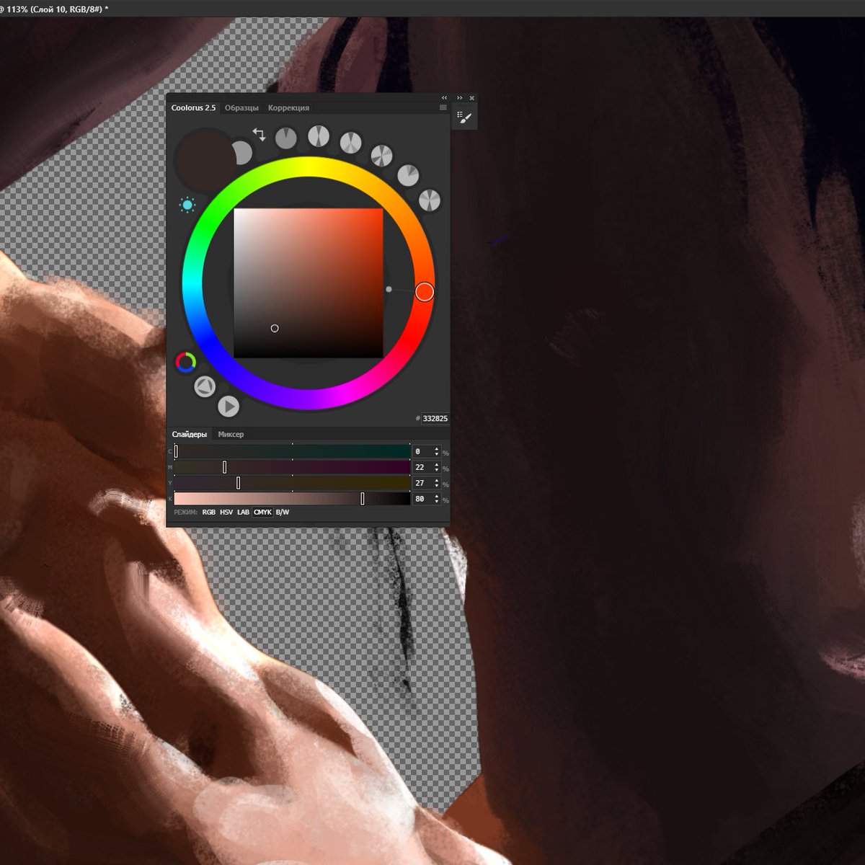This screenshot has height=865, width=865.
Task: Select B/W slider mode
Action: tap(283, 513)
